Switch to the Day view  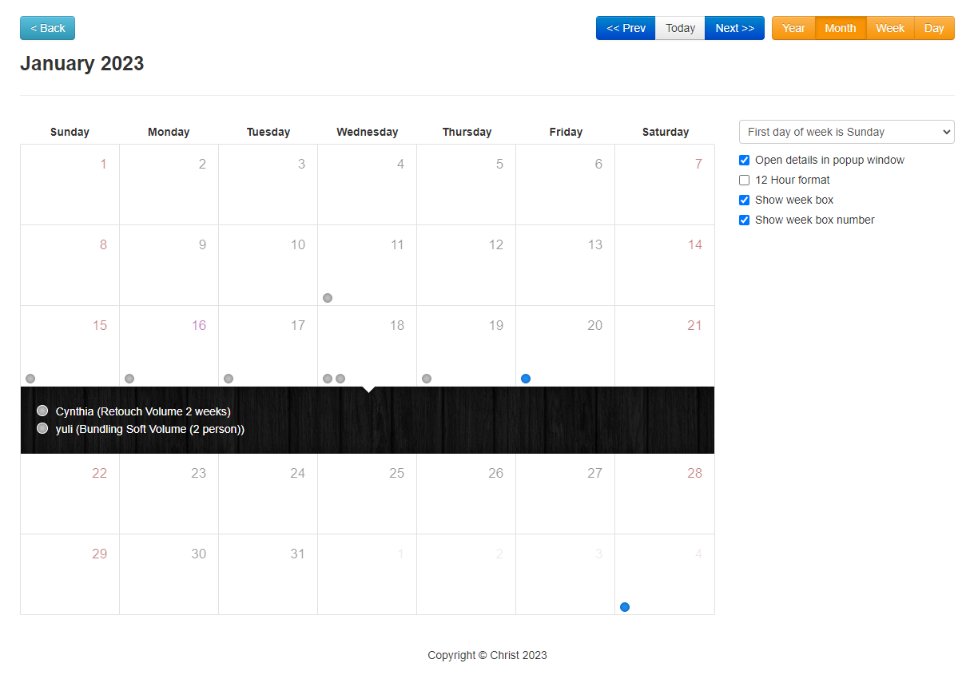point(935,28)
